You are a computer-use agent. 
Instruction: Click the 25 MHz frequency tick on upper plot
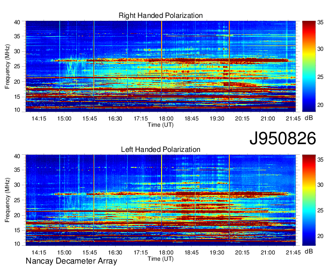[x=17, y=66]
